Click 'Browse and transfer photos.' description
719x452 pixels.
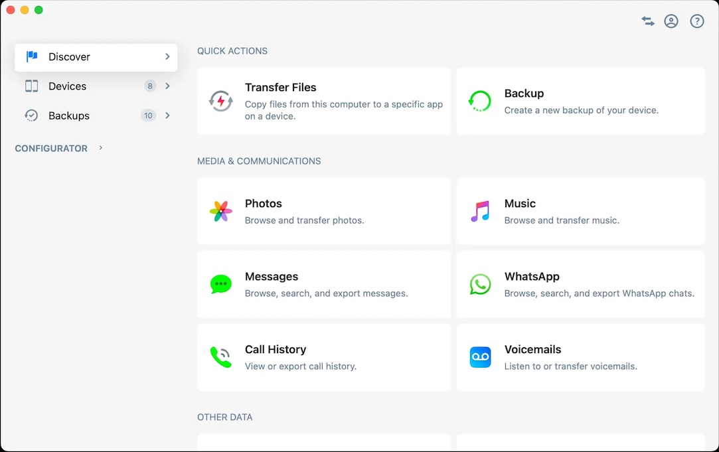(305, 220)
